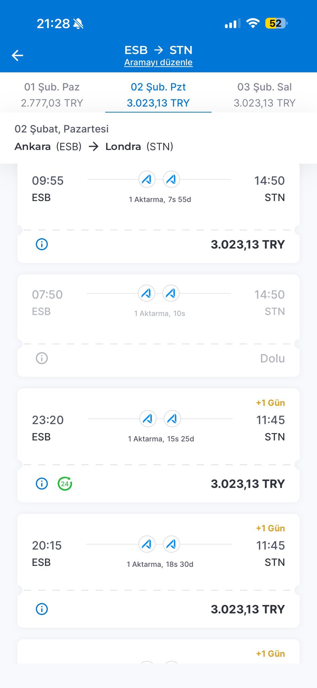Open info icon for the 09:55 flight
This screenshot has height=688, width=317.
tap(42, 244)
